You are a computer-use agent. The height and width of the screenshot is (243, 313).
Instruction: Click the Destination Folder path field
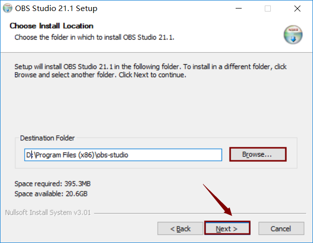[123, 155]
